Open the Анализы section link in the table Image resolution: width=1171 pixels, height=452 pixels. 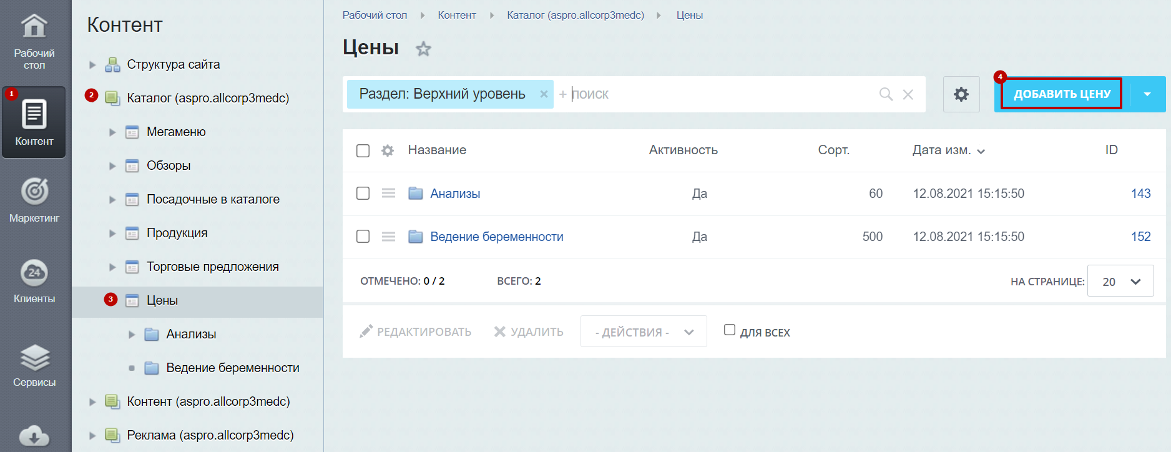coord(455,194)
